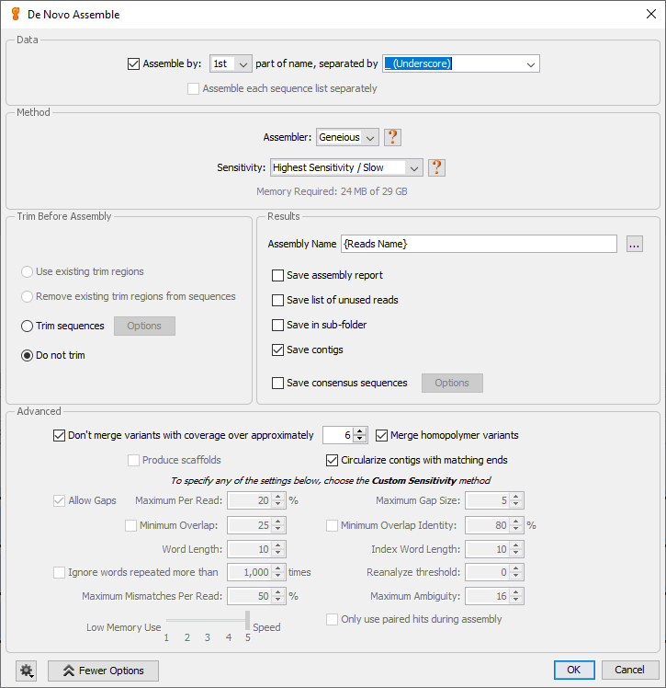Click the Maximum Ambiguity value field
Image resolution: width=666 pixels, height=688 pixels.
(487, 596)
